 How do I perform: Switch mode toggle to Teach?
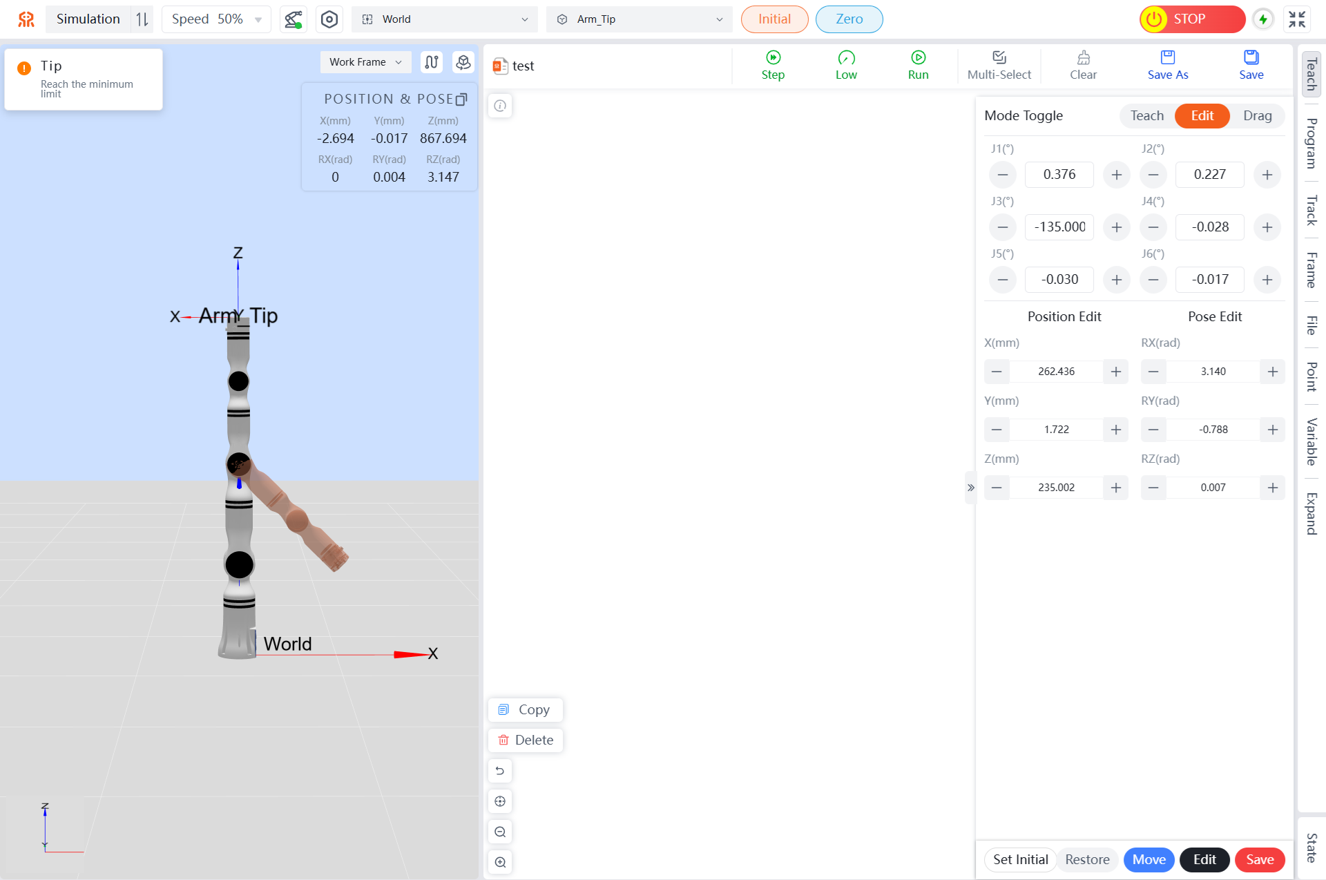coord(1146,116)
